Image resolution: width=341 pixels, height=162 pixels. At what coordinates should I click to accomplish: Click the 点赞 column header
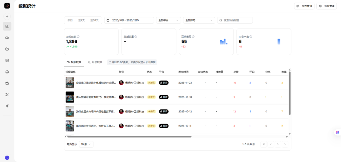click(236, 72)
